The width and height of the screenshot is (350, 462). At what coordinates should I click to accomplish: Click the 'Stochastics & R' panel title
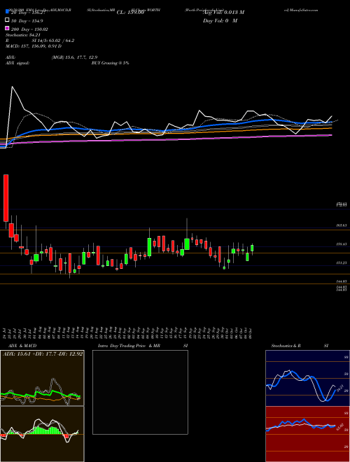286,346
